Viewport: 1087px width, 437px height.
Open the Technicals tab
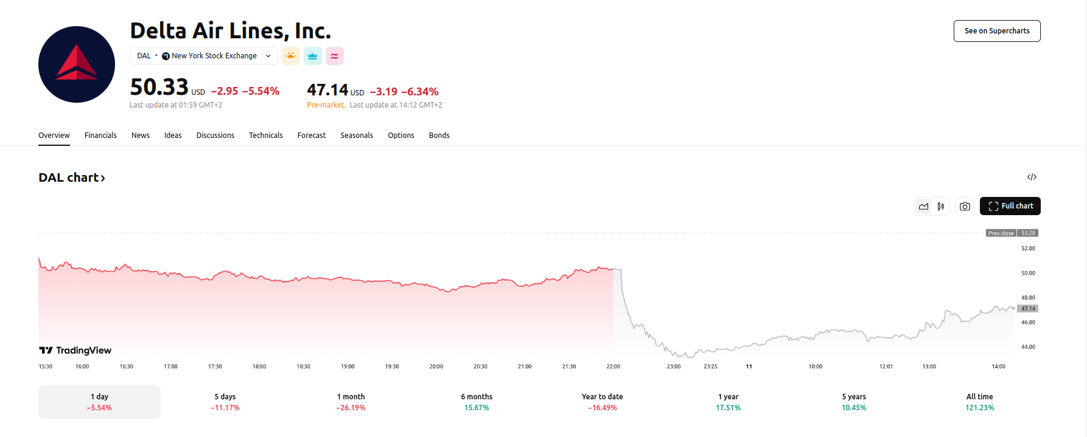point(266,135)
